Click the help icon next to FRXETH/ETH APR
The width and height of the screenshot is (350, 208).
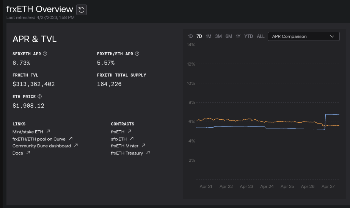(x=137, y=54)
